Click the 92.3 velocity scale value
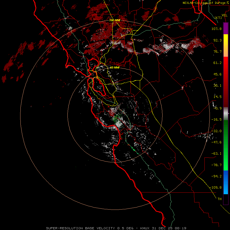The height and width of the screenshot is (230, 230). click(x=217, y=40)
